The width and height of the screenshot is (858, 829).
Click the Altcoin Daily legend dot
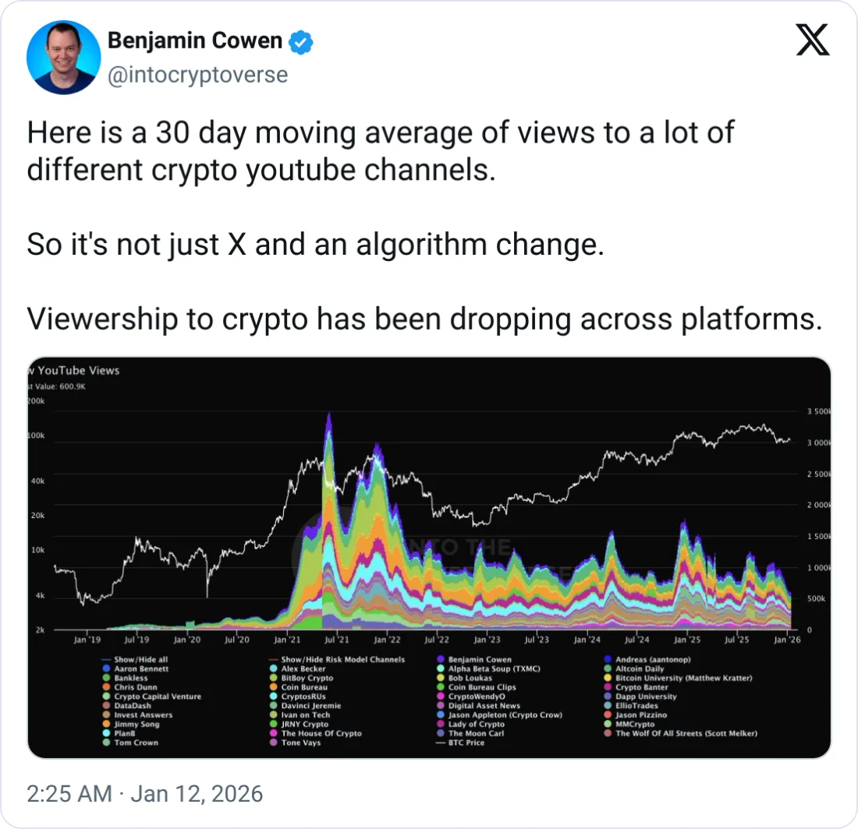click(x=608, y=668)
